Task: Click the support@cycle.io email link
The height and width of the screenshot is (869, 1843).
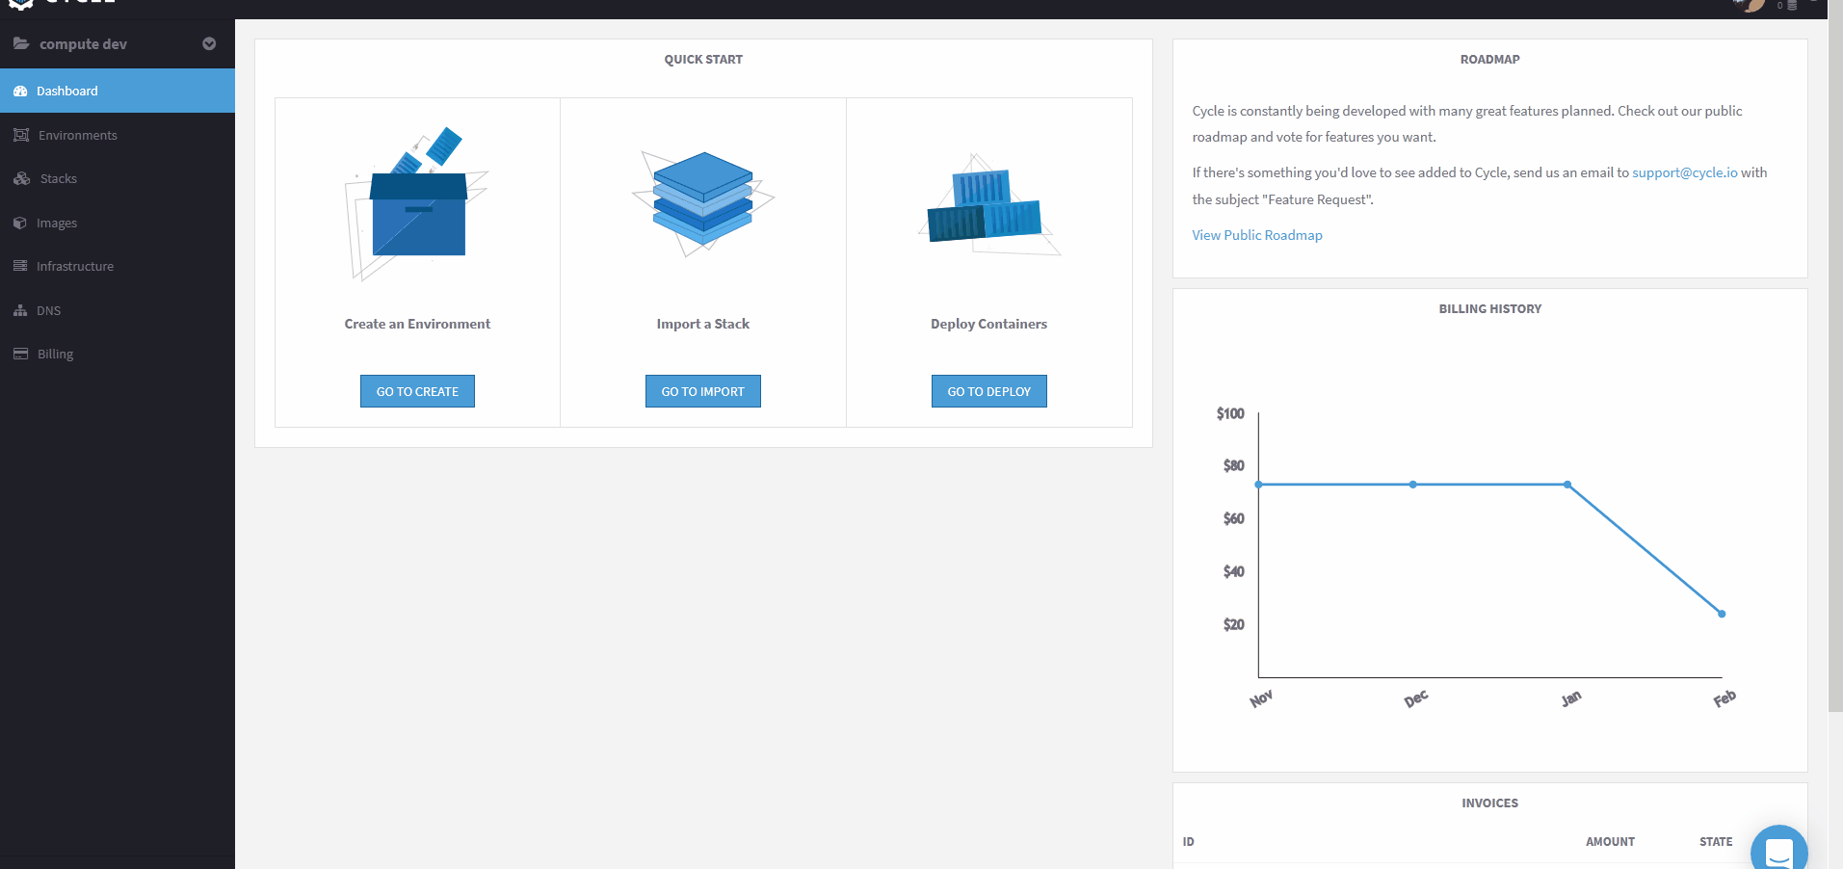Action: coord(1685,172)
